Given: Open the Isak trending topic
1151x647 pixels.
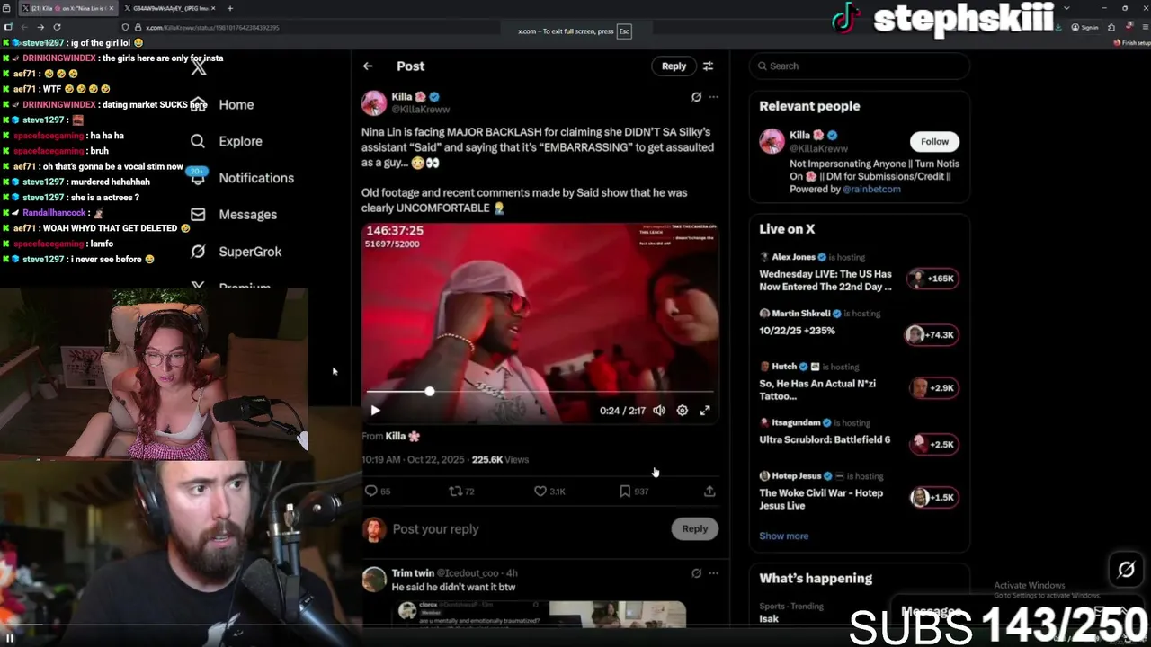Looking at the screenshot, I should tap(769, 618).
